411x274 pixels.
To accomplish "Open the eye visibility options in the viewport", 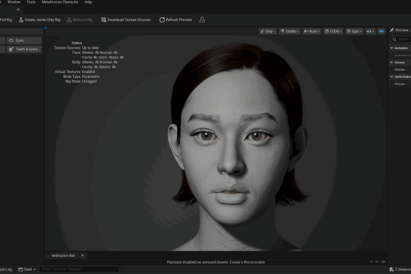I will coord(370,31).
